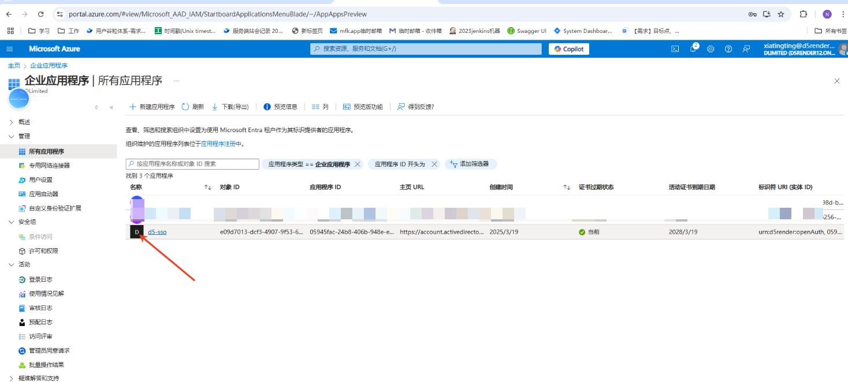The height and width of the screenshot is (382, 848).
Task: Reload the page in Chrome
Action: (x=40, y=14)
